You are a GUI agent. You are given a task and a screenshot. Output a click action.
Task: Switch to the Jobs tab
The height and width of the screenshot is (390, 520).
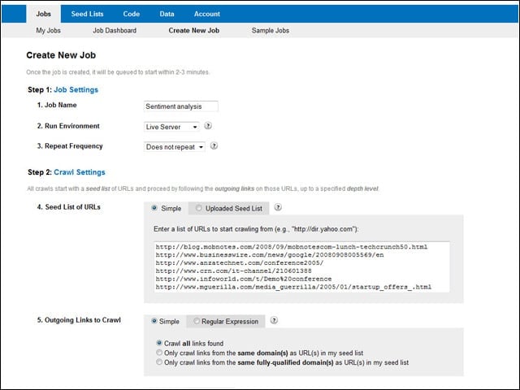(x=43, y=14)
